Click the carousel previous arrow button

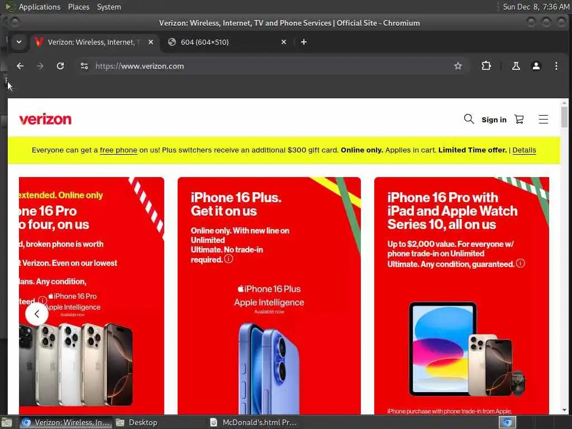pos(36,314)
